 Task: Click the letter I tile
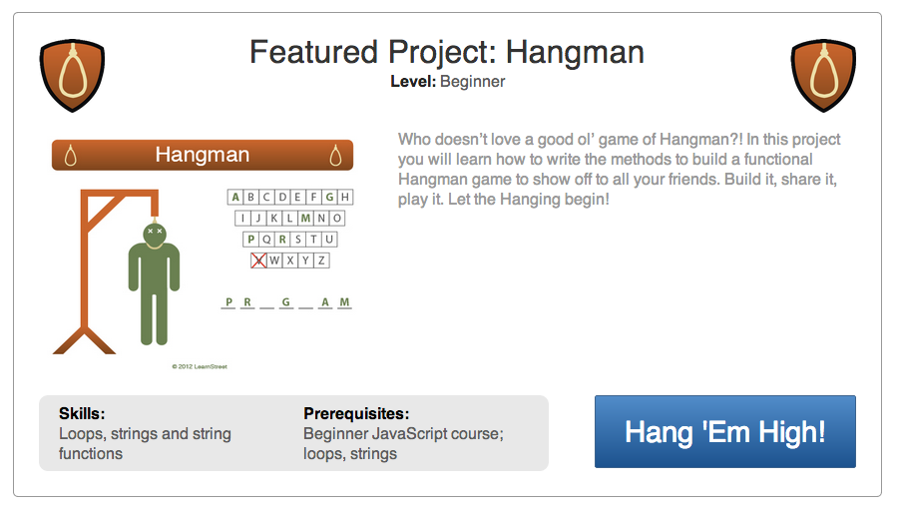pyautogui.click(x=242, y=218)
